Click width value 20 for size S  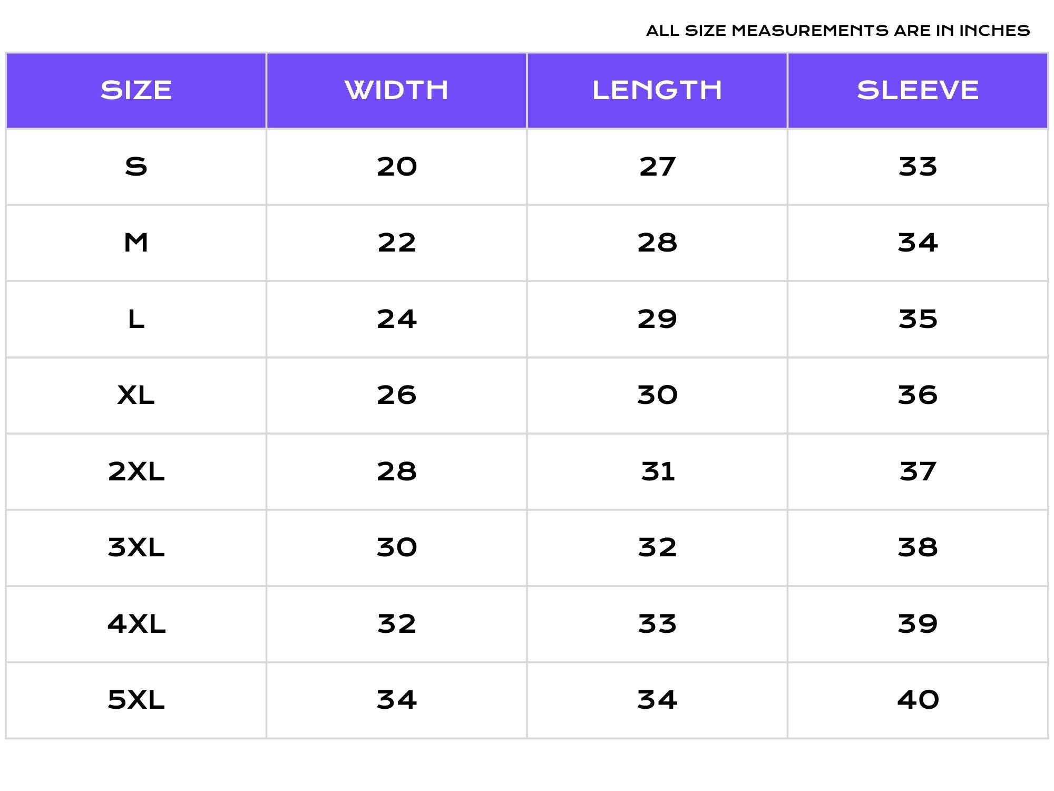click(x=396, y=167)
